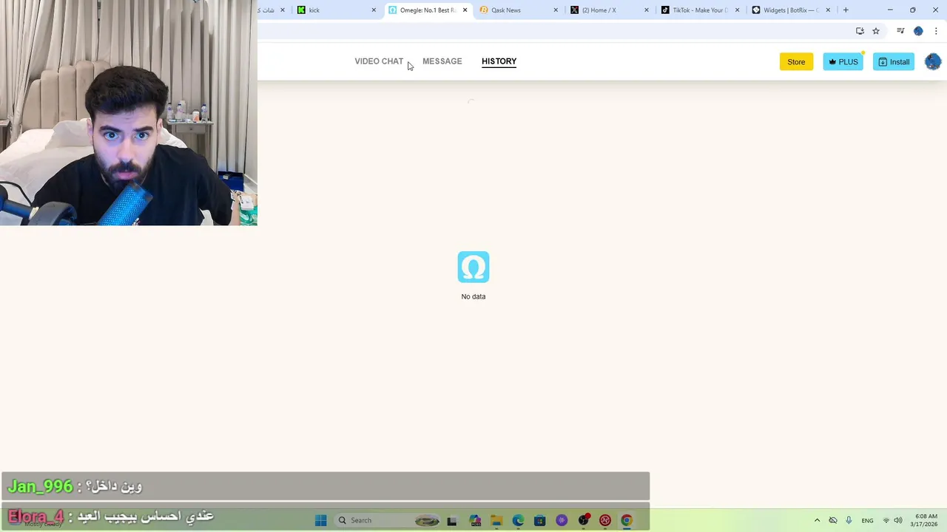Open the media controls icon in toolbar
This screenshot has height=532, width=947.
[900, 31]
